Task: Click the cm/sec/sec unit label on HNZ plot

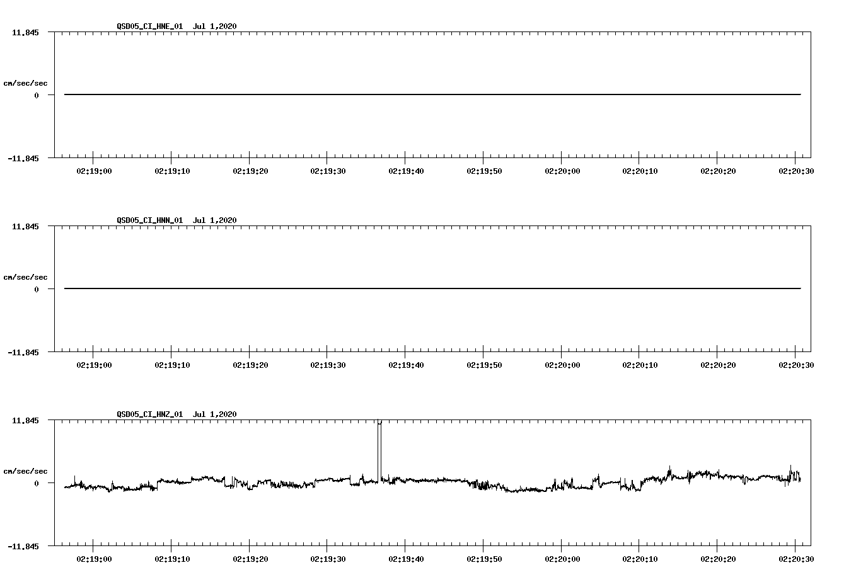Action: 25,471
